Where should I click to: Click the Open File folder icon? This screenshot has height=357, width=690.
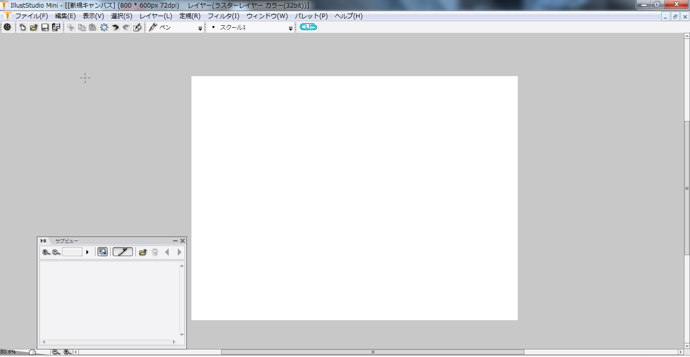[x=34, y=27]
